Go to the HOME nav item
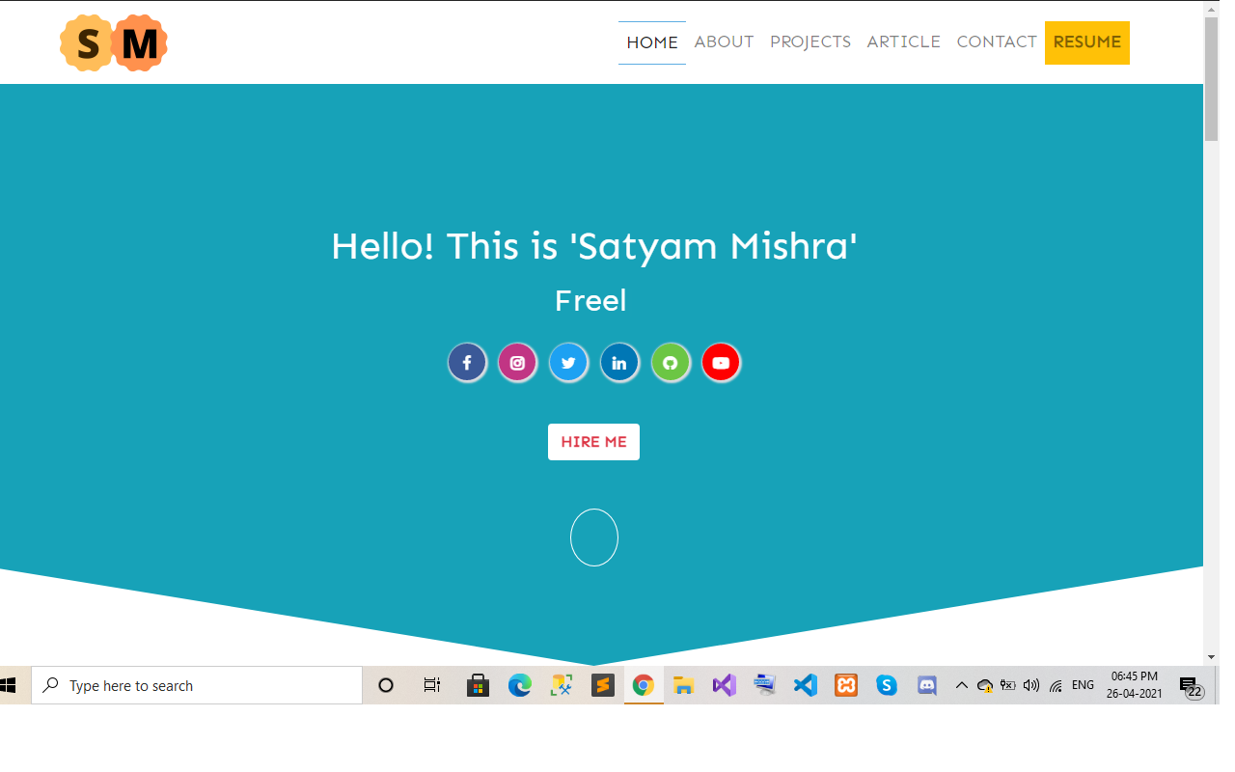The image size is (1235, 772). pyautogui.click(x=652, y=42)
